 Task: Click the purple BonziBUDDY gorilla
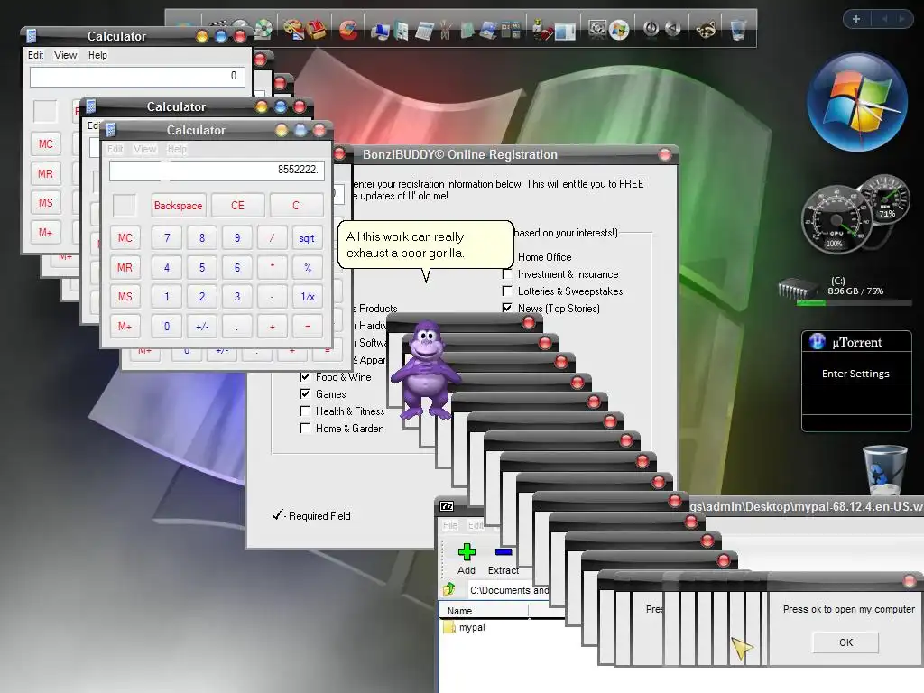tap(425, 369)
